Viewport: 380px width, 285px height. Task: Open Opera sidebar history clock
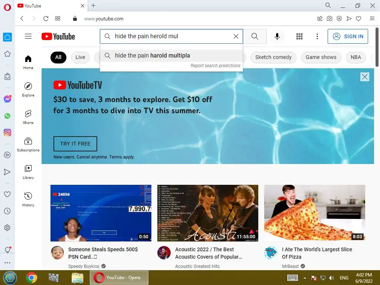tap(7, 211)
